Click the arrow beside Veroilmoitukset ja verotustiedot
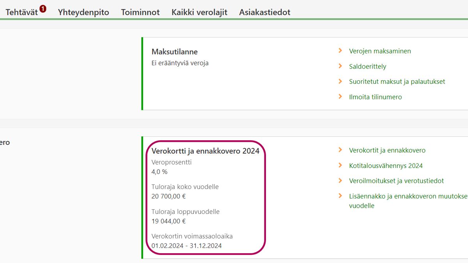This screenshot has width=468, height=263. [x=340, y=180]
